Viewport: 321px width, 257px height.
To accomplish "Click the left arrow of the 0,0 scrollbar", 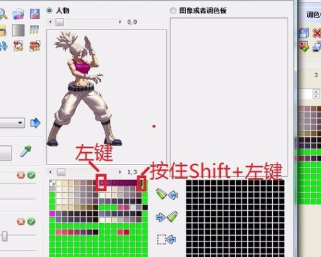I will click(51, 22).
